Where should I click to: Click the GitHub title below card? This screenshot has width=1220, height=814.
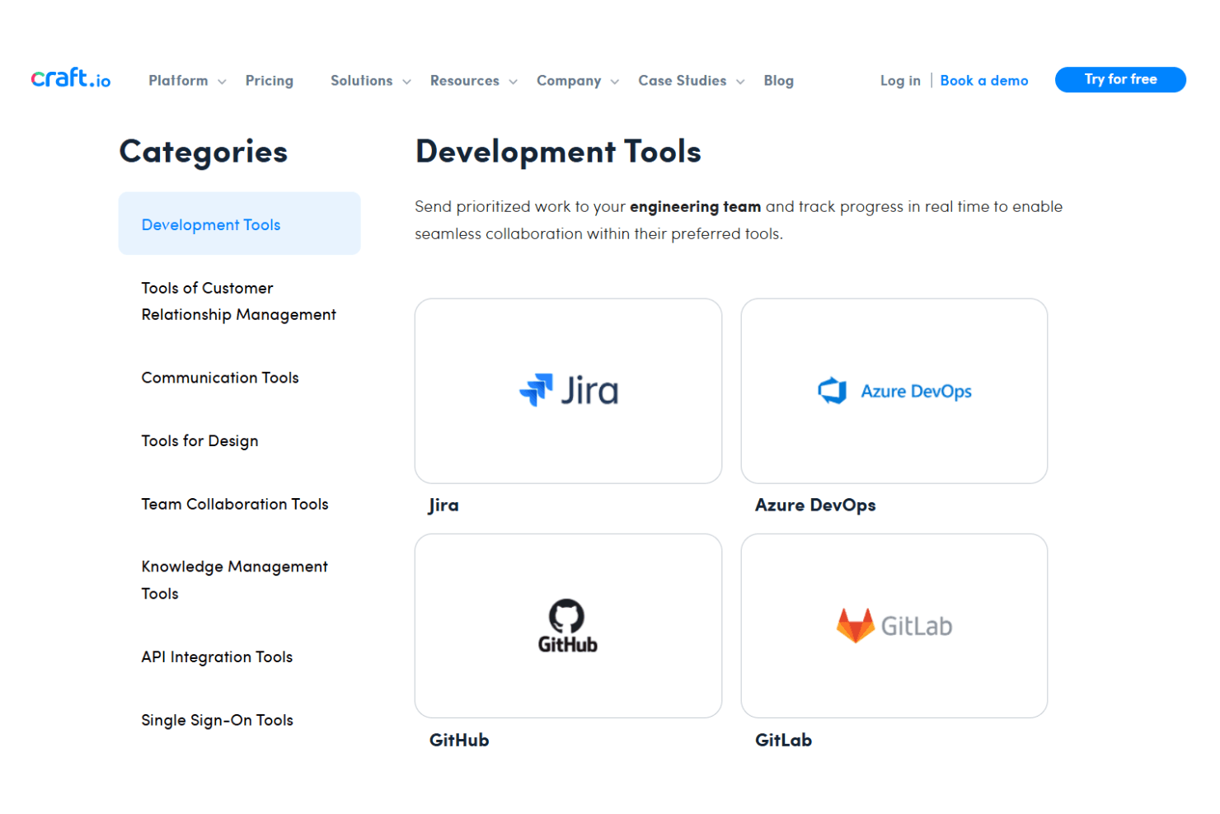(x=459, y=741)
